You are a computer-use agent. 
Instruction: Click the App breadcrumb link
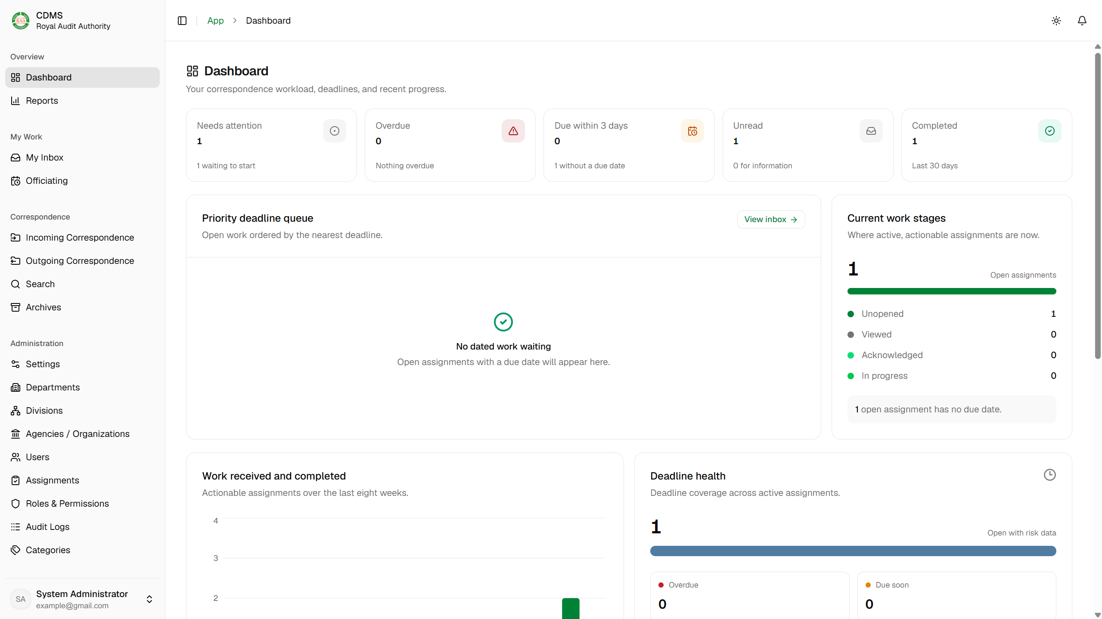click(x=215, y=21)
